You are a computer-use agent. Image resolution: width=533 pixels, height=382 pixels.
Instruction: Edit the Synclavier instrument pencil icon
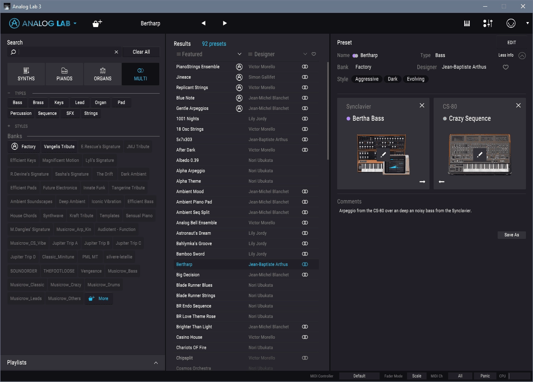point(383,154)
